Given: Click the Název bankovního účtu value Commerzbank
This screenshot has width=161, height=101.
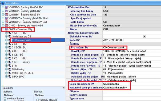Looking at the screenshot, I should click(x=112, y=26).
